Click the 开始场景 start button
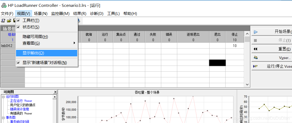This screenshot has width=292, height=123. coord(272,32)
